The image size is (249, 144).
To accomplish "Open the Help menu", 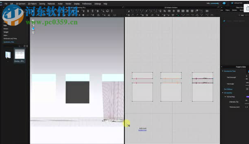I will (x=105, y=3).
